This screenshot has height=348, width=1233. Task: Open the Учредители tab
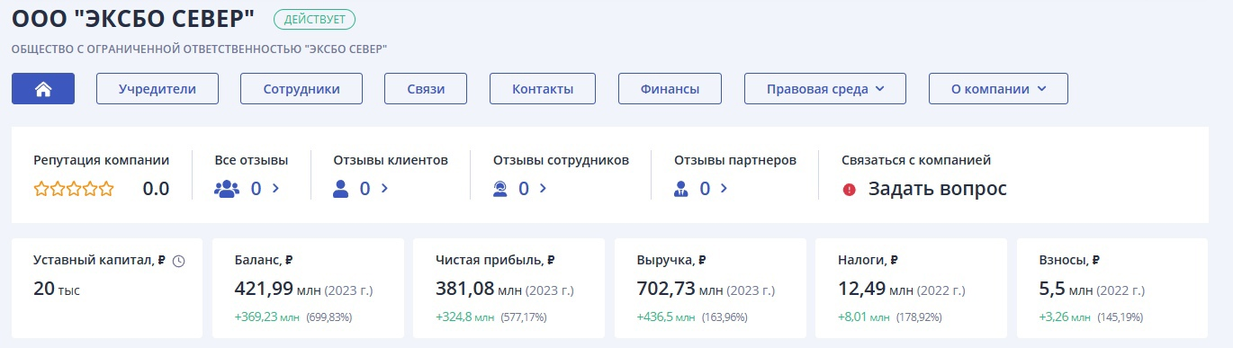157,89
